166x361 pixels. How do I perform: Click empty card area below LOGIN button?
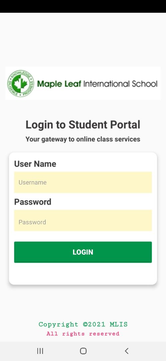pos(83,273)
